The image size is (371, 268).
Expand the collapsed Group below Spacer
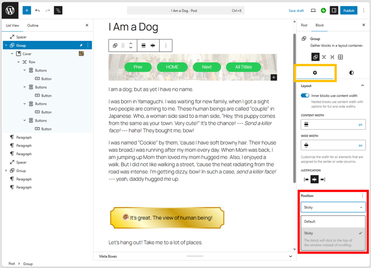pyautogui.click(x=6, y=171)
